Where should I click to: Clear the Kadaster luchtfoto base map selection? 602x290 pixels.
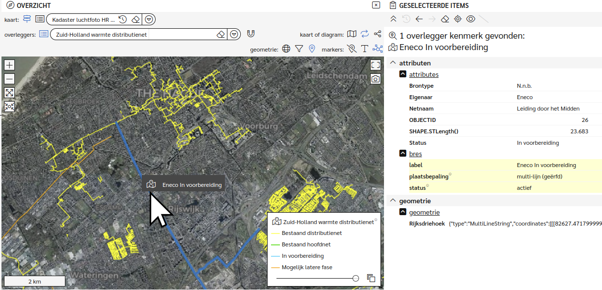click(x=136, y=19)
